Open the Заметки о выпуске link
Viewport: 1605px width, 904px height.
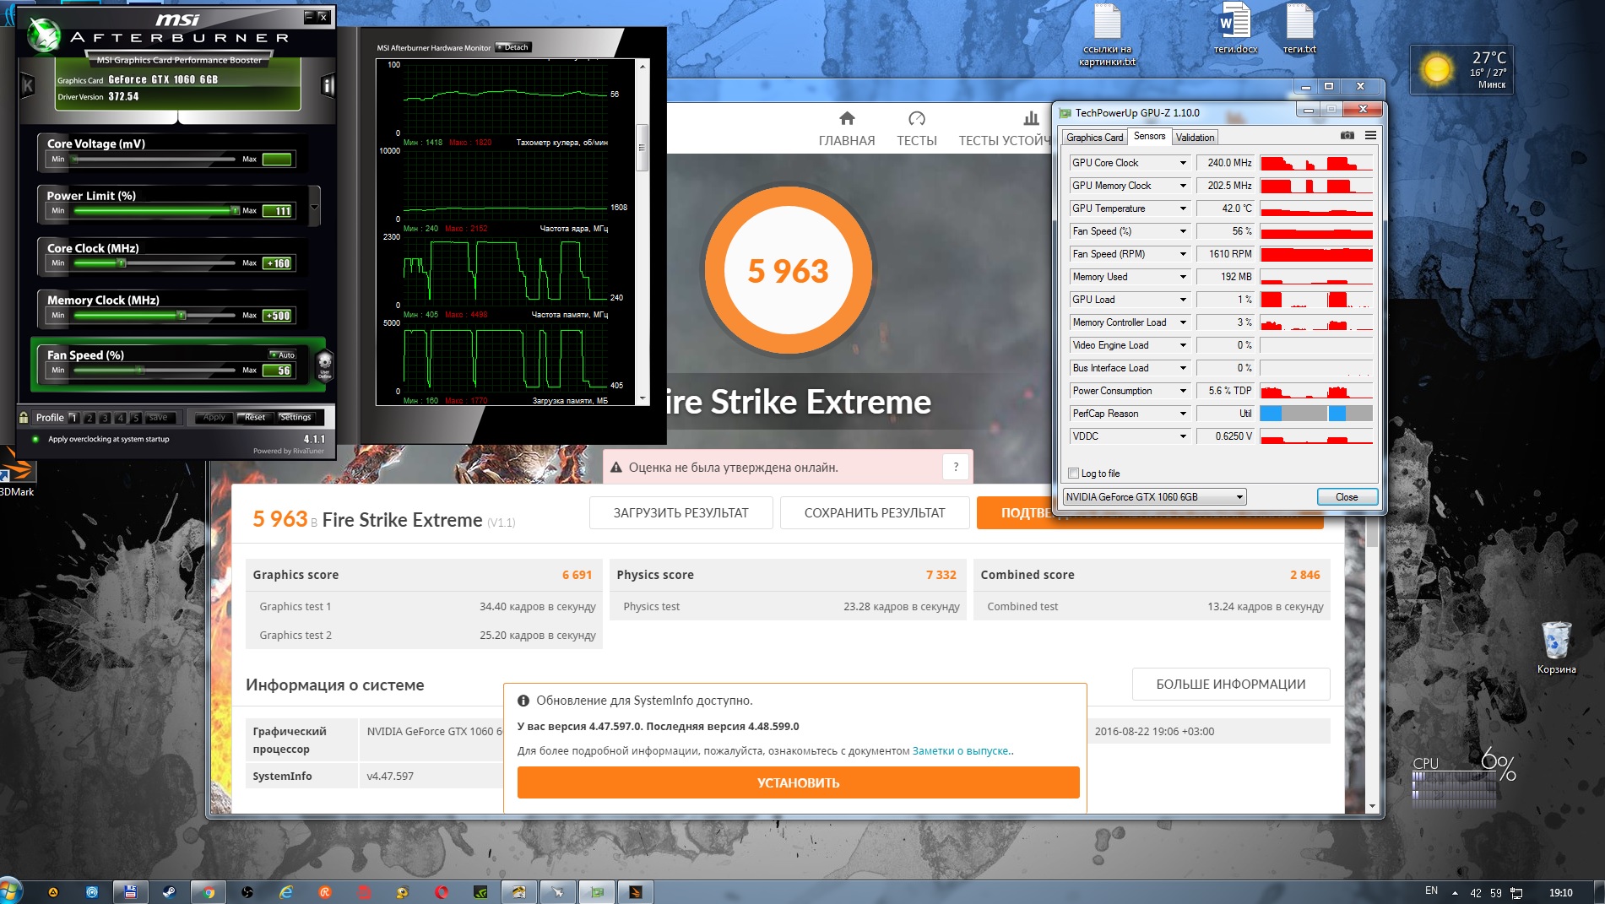click(961, 750)
